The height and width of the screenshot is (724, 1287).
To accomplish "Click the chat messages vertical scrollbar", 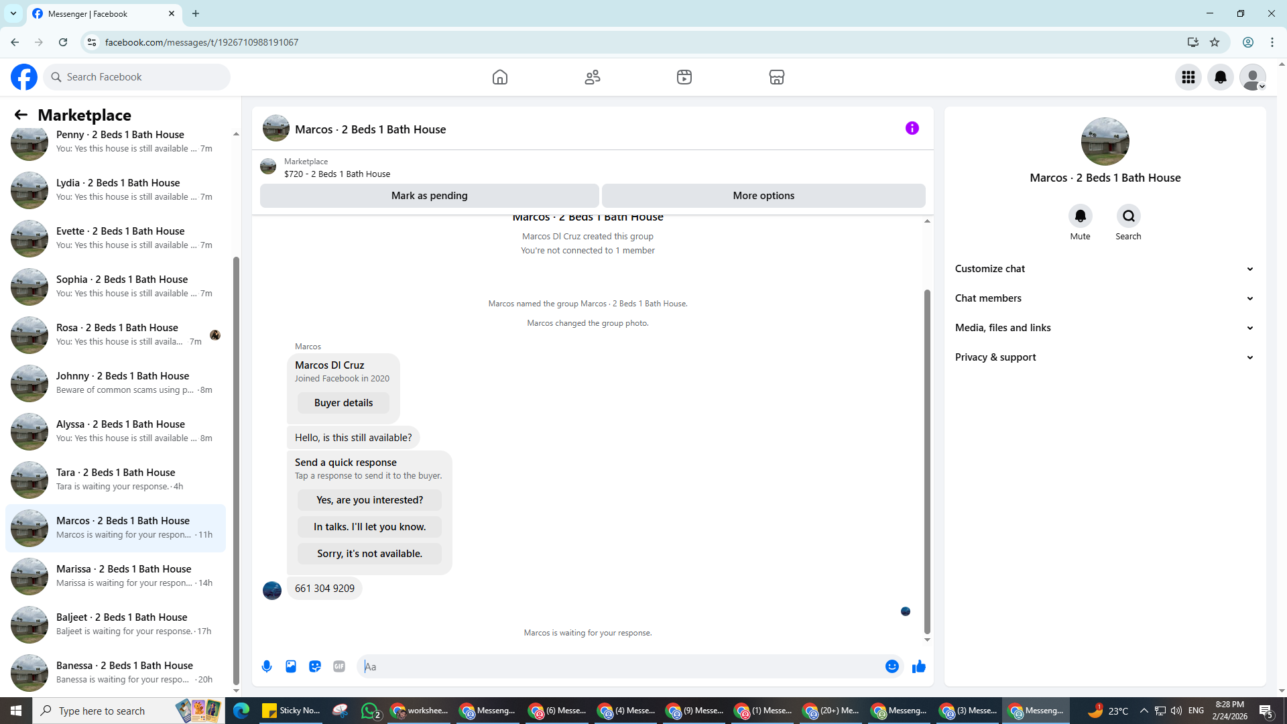I will click(x=927, y=463).
